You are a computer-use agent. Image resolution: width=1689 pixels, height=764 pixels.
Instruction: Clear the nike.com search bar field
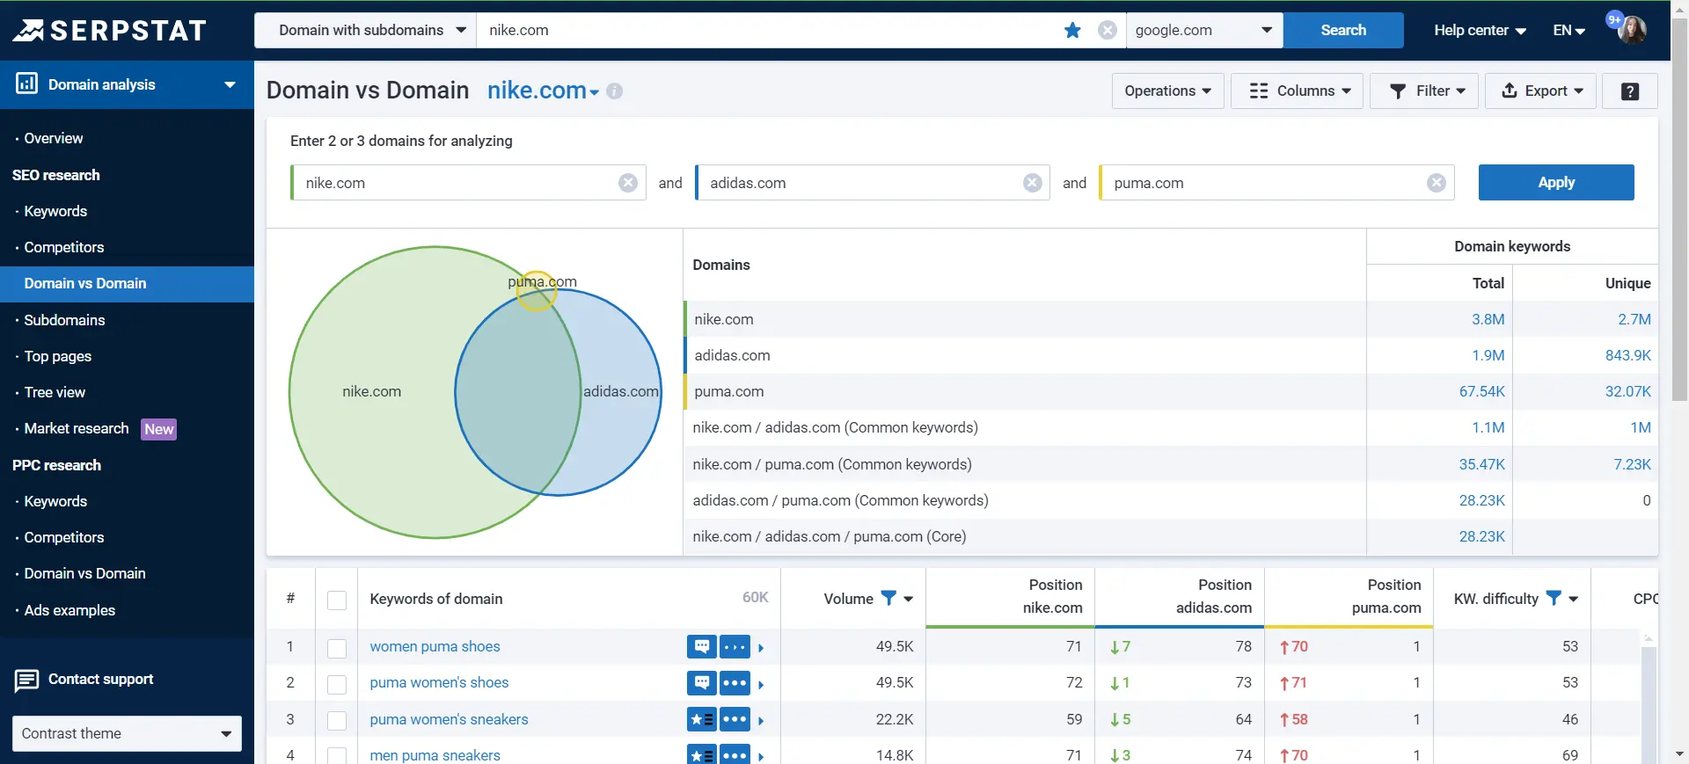(1108, 31)
